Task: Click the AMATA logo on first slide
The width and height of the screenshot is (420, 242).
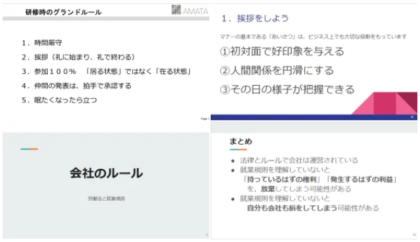Action: [190, 10]
